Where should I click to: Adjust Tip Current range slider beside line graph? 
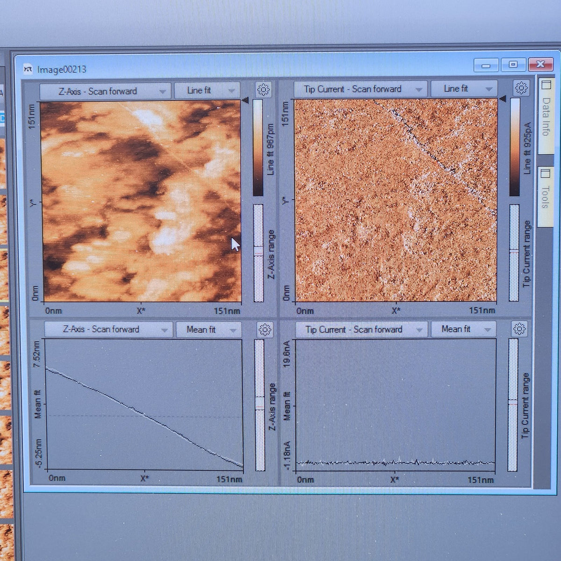[513, 404]
